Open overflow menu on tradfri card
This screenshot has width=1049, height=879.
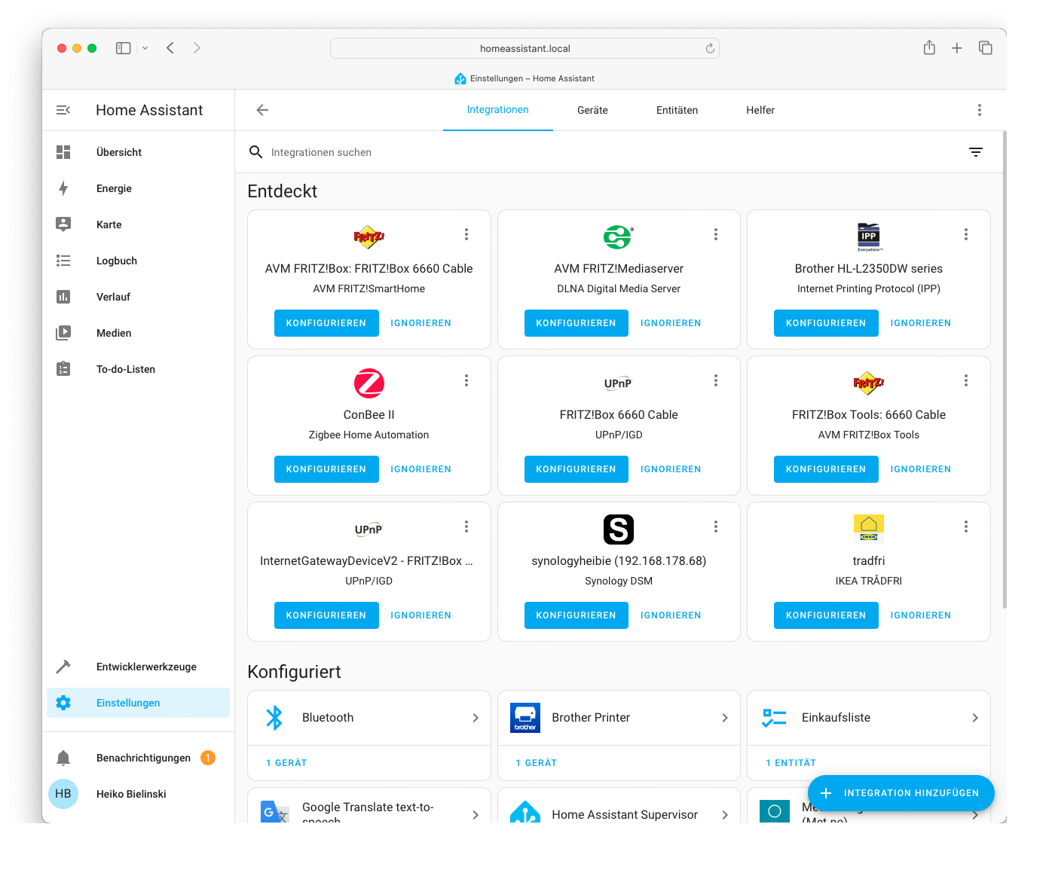point(965,526)
